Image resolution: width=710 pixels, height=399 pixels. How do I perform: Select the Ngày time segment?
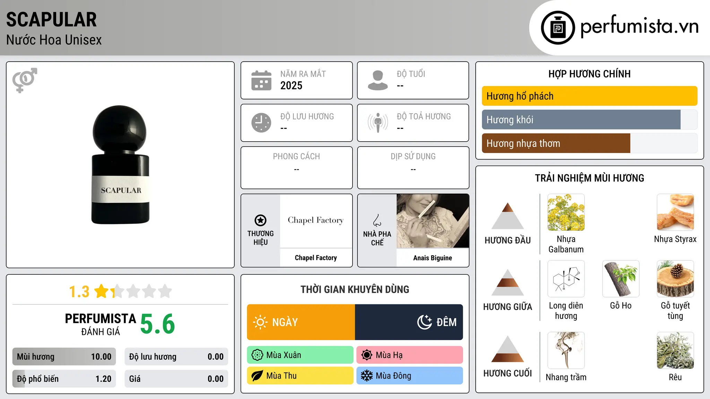coord(301,322)
